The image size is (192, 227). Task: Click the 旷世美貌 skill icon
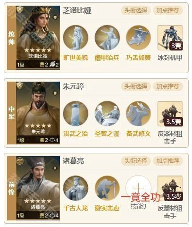[x=75, y=38]
